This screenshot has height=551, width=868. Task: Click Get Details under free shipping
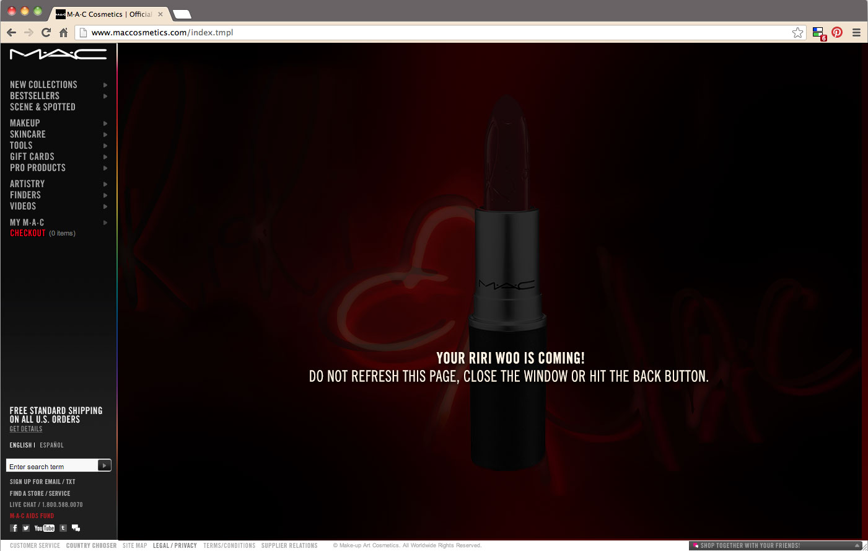coord(26,429)
